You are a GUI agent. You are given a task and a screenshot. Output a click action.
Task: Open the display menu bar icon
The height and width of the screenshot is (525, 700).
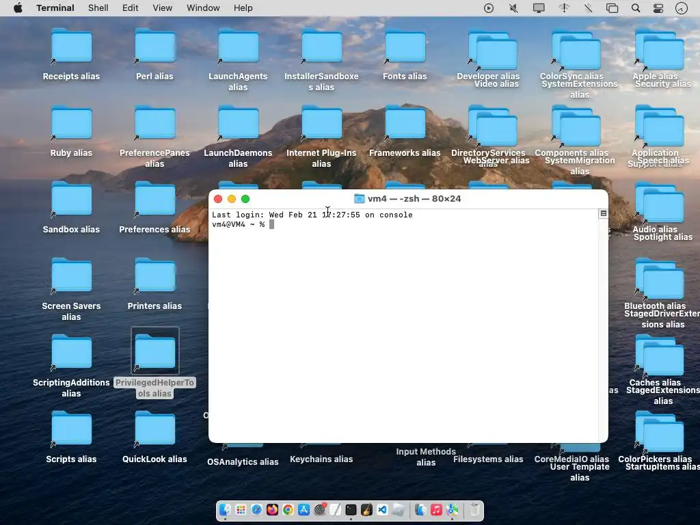coord(539,8)
